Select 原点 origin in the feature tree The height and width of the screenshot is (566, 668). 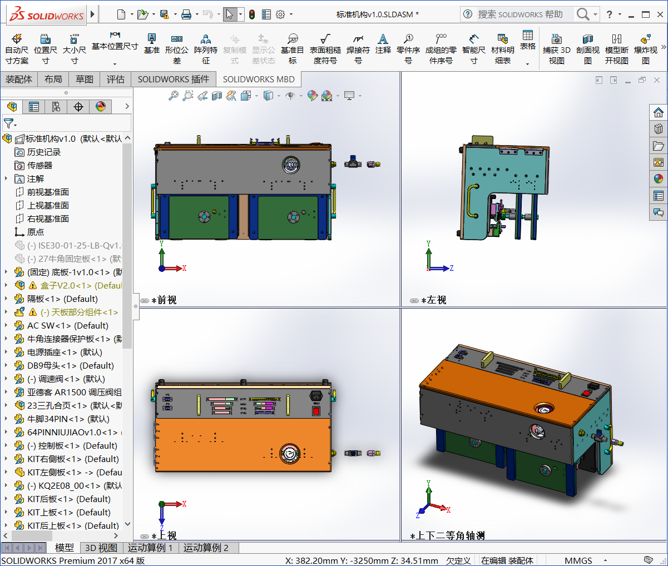pyautogui.click(x=35, y=232)
